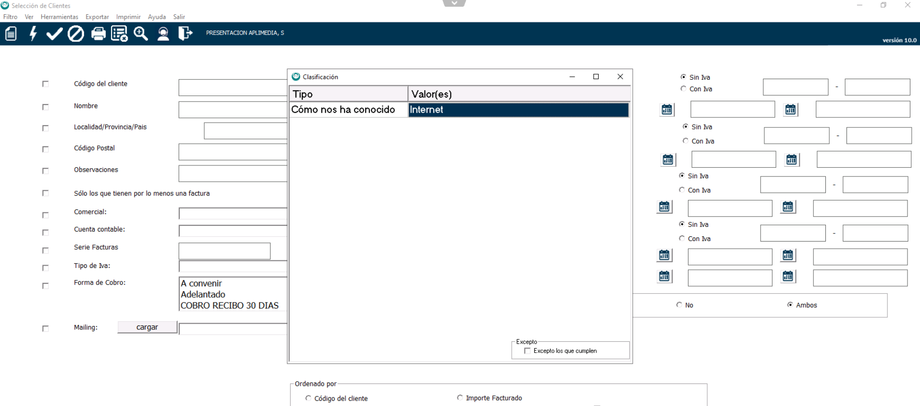Select the 'Internet' value cell in Clasificación

coord(518,110)
